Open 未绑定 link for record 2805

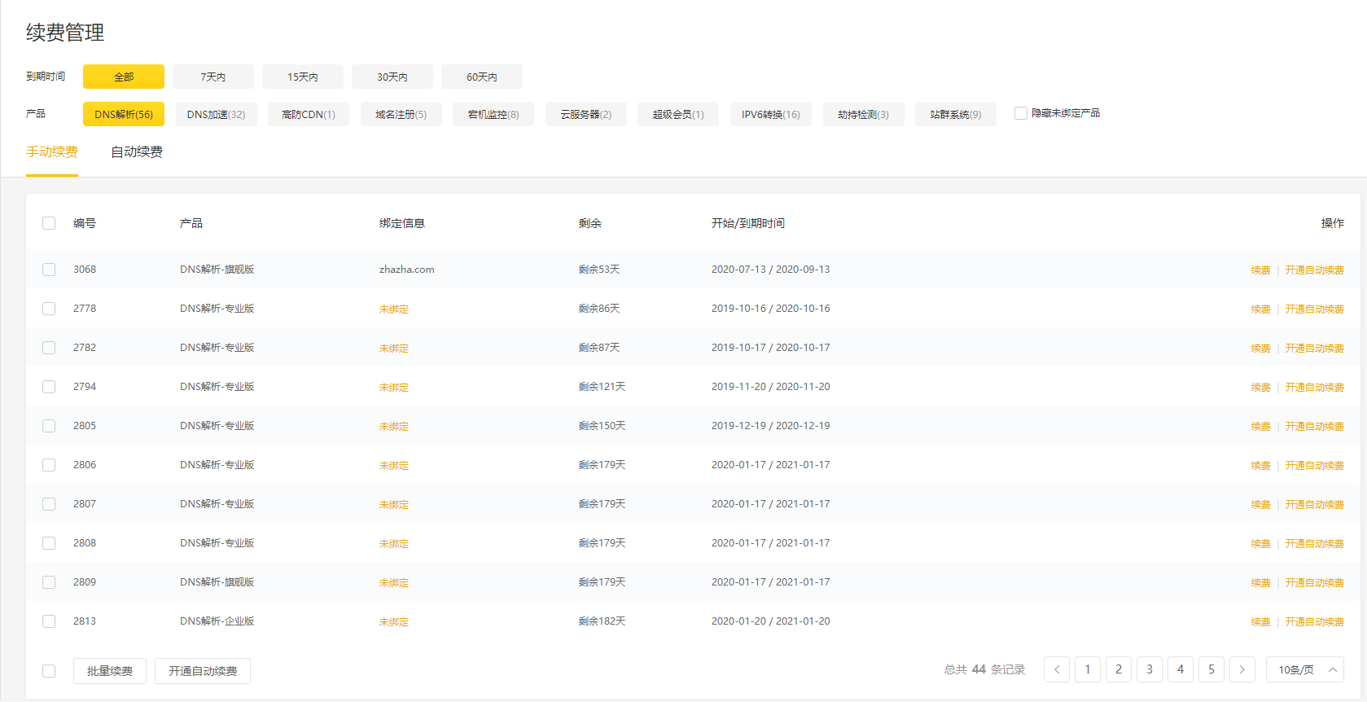394,427
